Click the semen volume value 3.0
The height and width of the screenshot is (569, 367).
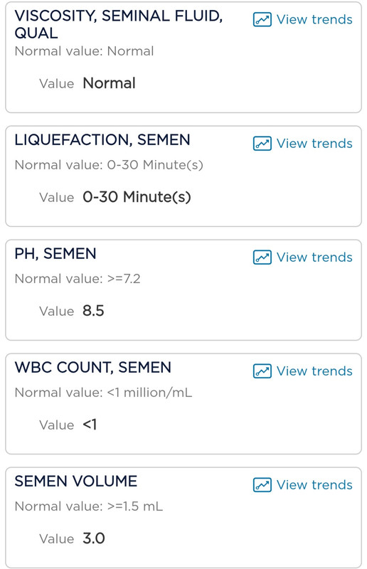click(x=94, y=538)
